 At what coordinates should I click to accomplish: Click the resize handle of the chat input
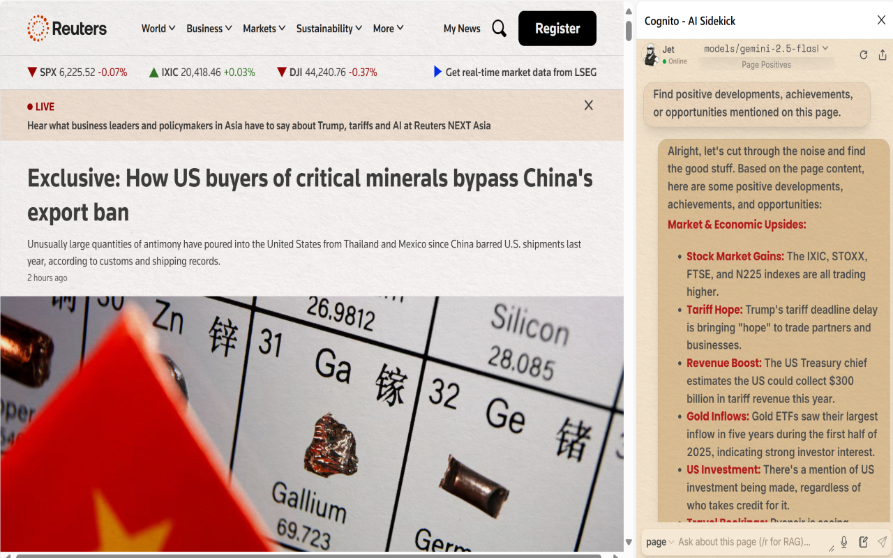coord(831,549)
